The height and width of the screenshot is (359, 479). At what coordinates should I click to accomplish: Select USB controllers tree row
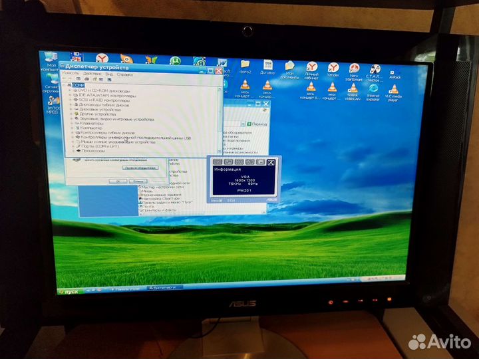point(134,138)
